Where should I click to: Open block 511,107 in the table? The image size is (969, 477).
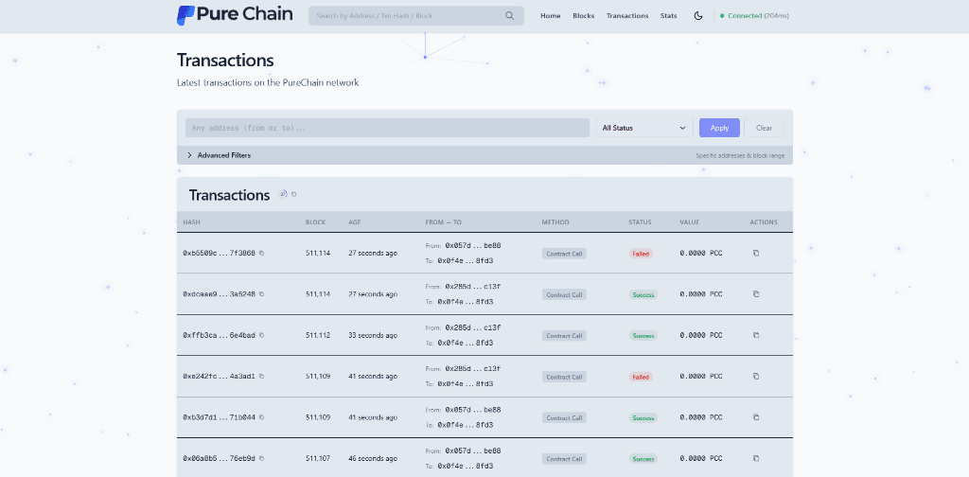click(318, 458)
